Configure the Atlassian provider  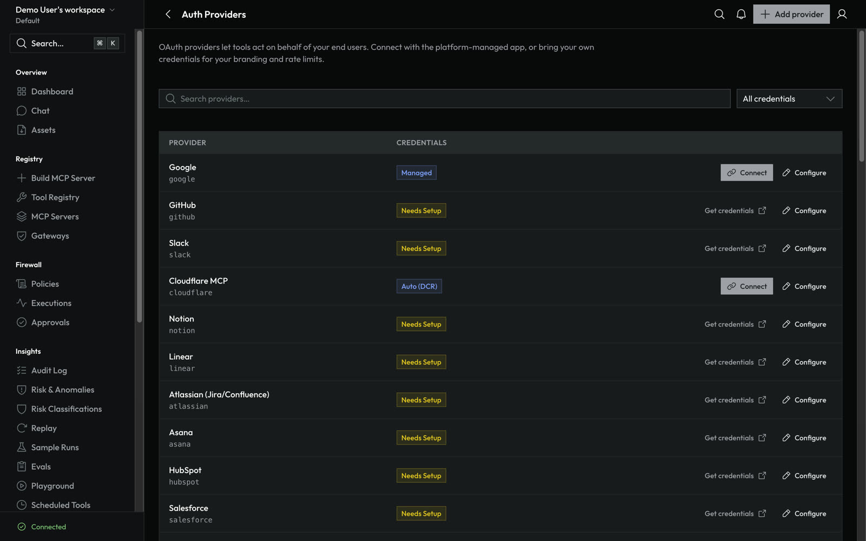tap(804, 400)
